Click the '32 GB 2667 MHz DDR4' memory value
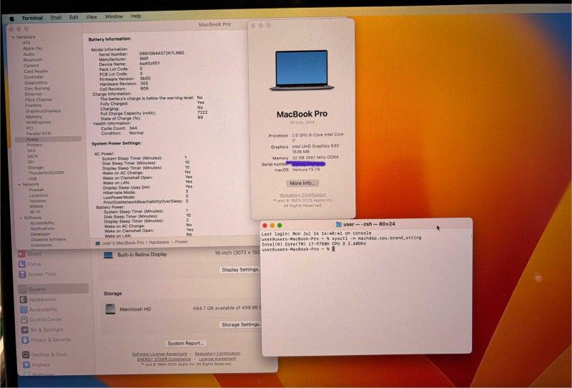The width and height of the screenshot is (572, 388). (x=315, y=157)
